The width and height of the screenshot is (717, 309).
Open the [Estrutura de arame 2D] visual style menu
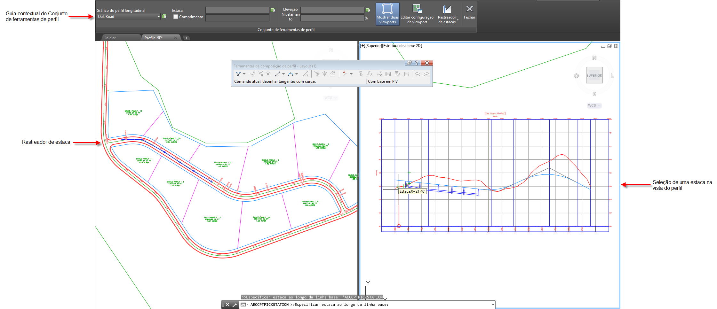click(x=402, y=46)
